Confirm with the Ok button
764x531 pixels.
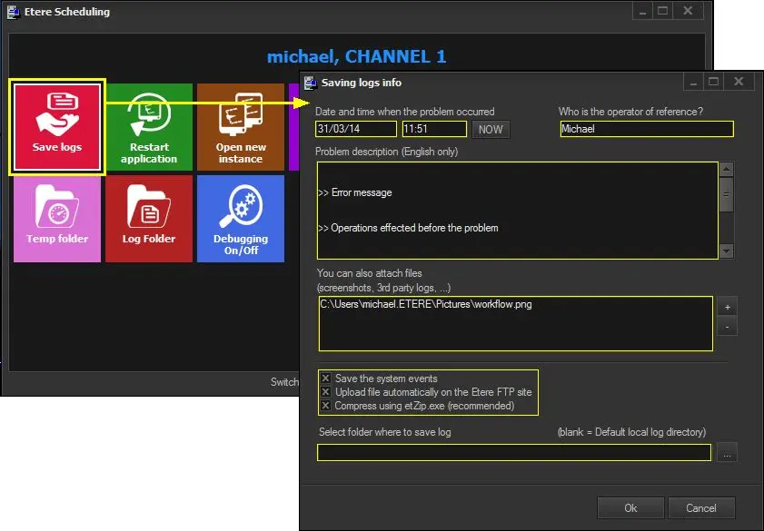(630, 508)
